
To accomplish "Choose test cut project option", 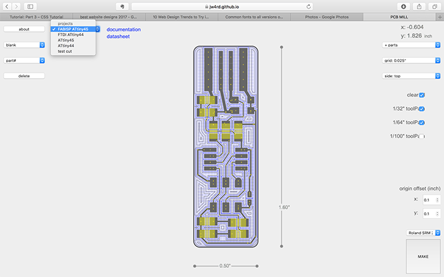I will point(73,51).
